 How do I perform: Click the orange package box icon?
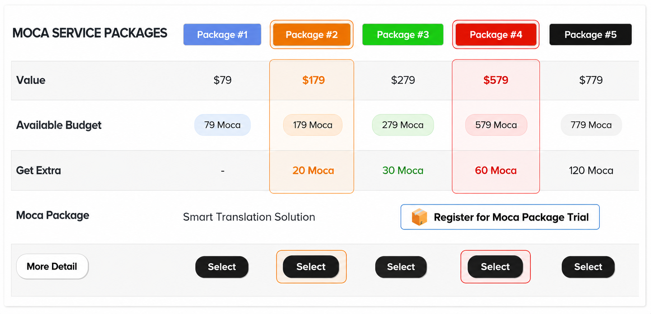pyautogui.click(x=419, y=217)
